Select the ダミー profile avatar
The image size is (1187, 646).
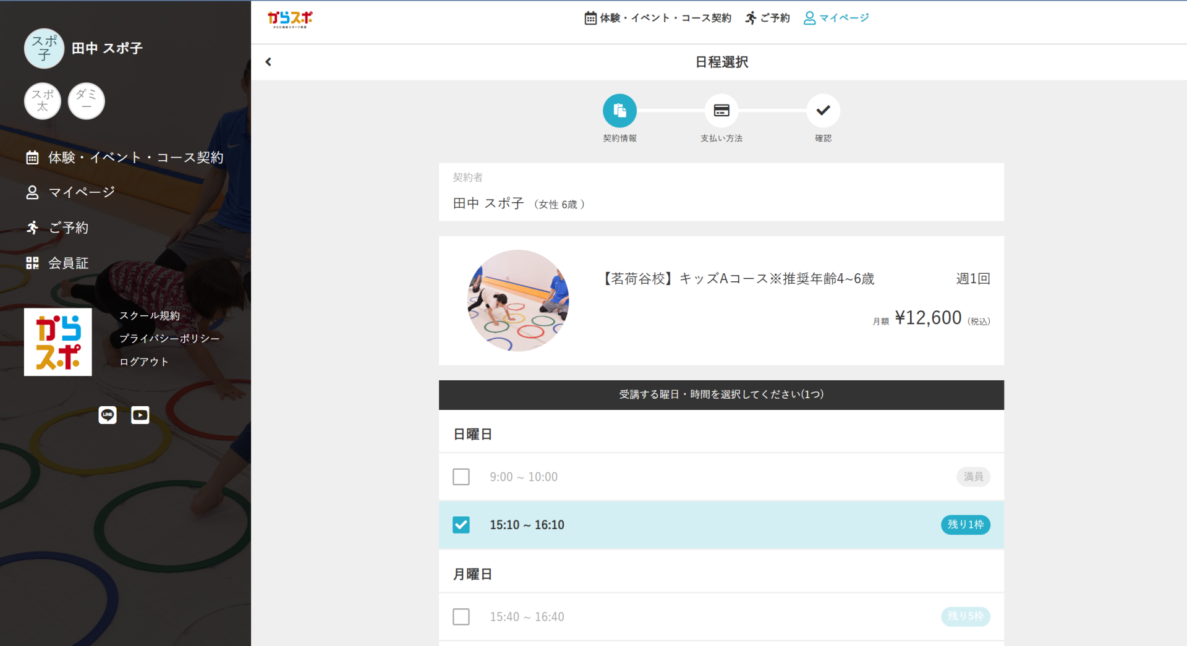pos(86,101)
